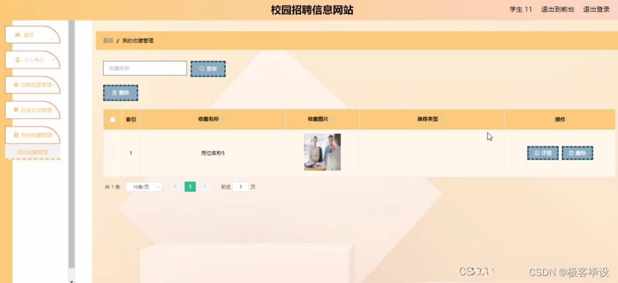
Task: Click the chat icon beside 在线交流管理
Action: point(16,109)
